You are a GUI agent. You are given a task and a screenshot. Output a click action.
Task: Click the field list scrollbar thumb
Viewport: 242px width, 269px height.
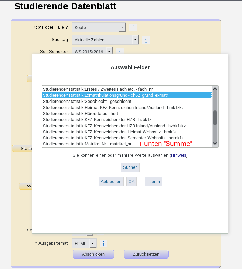pos(215,118)
